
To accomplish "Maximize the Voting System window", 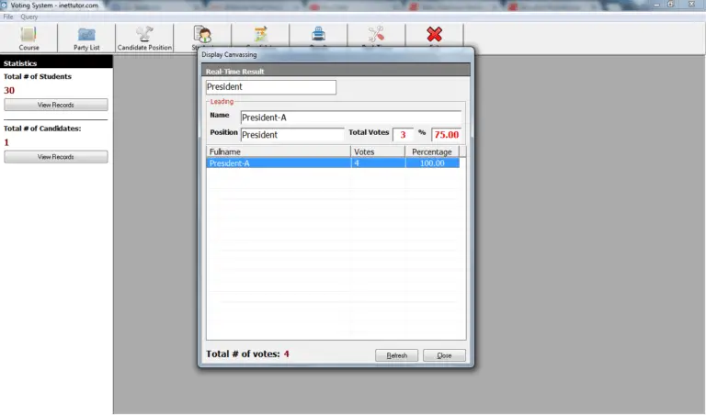I will pos(670,5).
